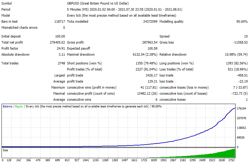
Task: Select the GBPUSD symbol description text
Action: (x=98, y=3)
